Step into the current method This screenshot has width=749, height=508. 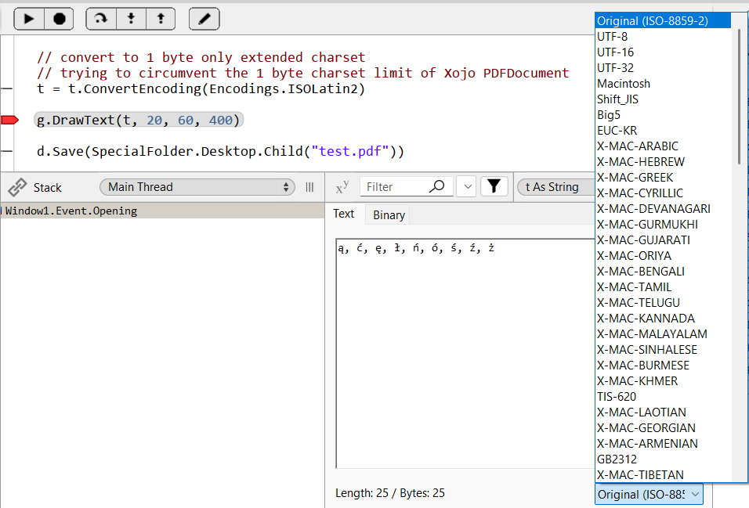coord(131,19)
